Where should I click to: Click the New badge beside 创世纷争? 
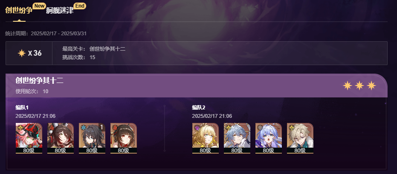(x=39, y=6)
